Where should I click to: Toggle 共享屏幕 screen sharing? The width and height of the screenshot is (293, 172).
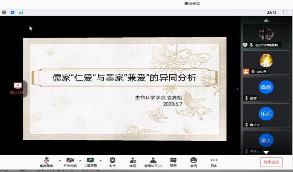[90, 162]
